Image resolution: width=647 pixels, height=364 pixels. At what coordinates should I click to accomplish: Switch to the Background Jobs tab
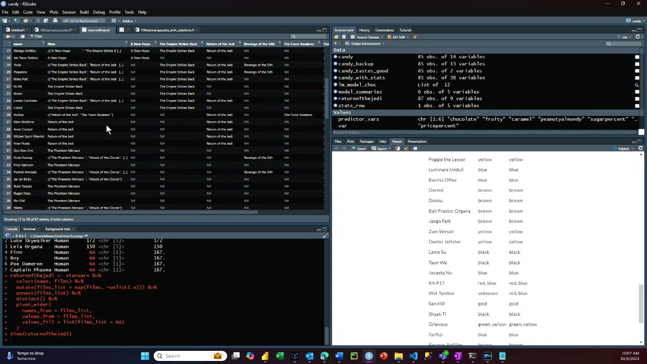point(58,229)
